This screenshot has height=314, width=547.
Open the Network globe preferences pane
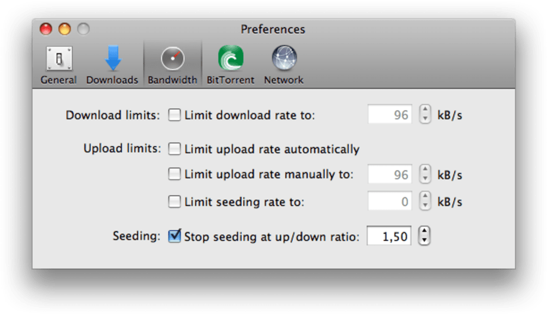(284, 65)
